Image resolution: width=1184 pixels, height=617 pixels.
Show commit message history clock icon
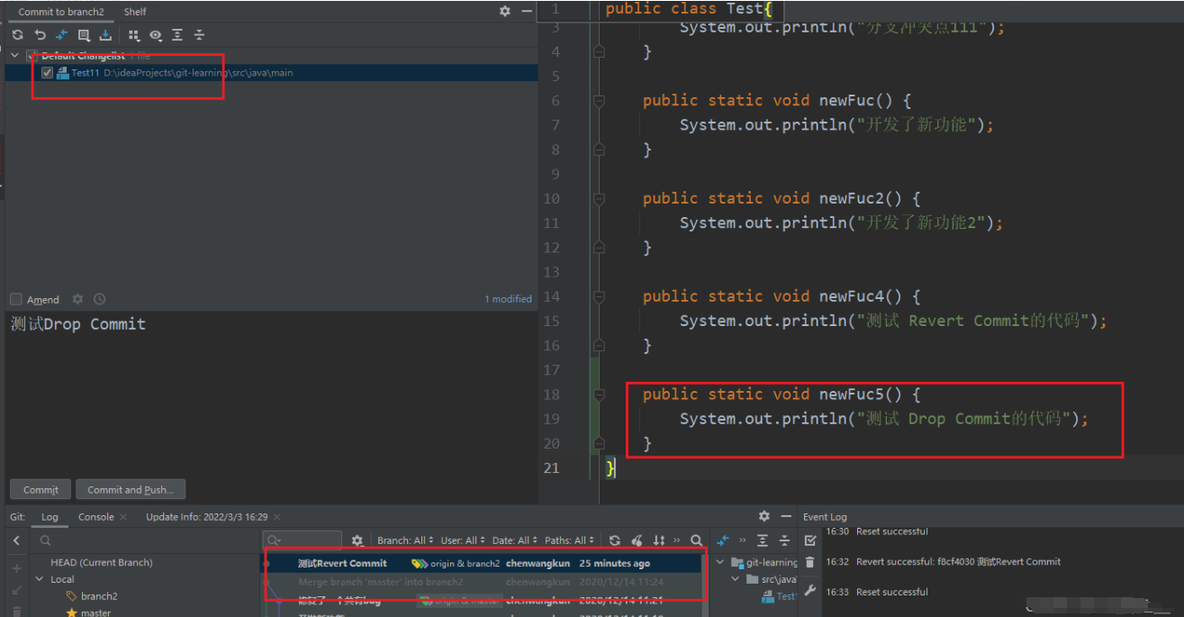click(99, 299)
